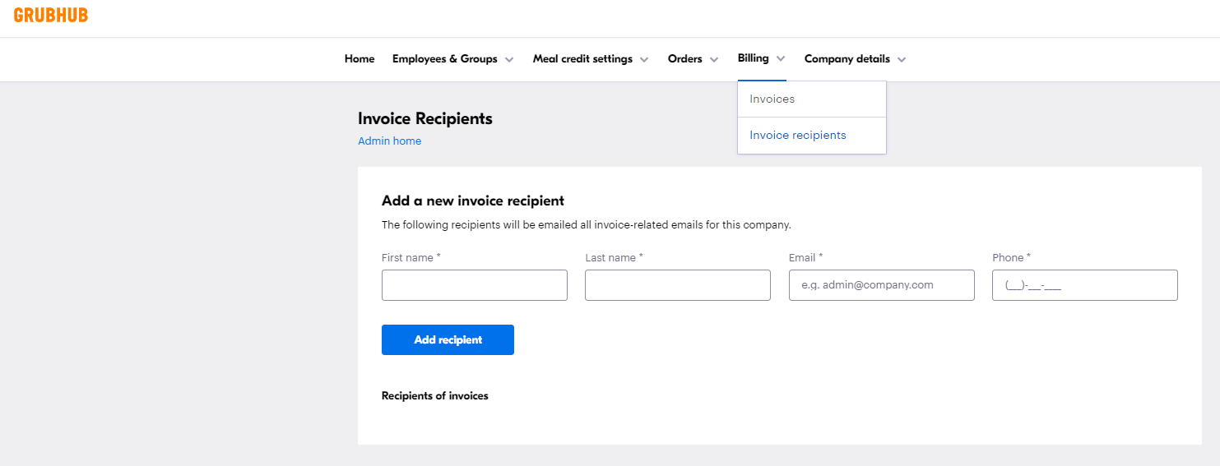Focus the Last name input box
The width and height of the screenshot is (1220, 466).
(677, 285)
